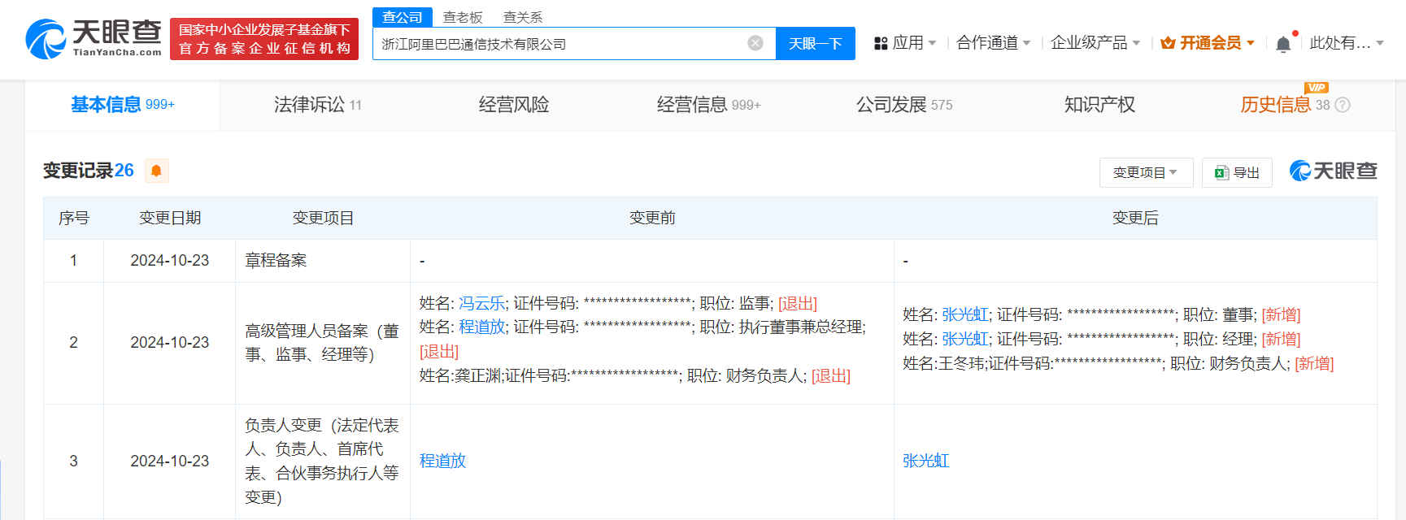This screenshot has height=520, width=1406.
Task: Select the 公司发展 tab
Action: click(x=904, y=105)
